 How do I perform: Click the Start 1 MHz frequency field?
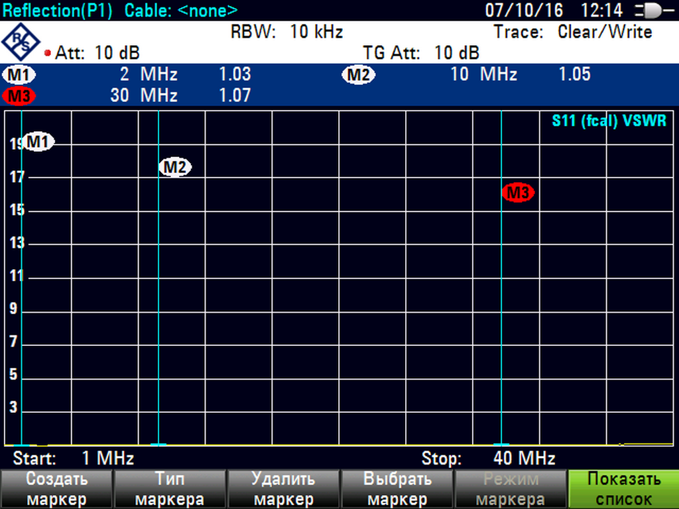point(74,458)
